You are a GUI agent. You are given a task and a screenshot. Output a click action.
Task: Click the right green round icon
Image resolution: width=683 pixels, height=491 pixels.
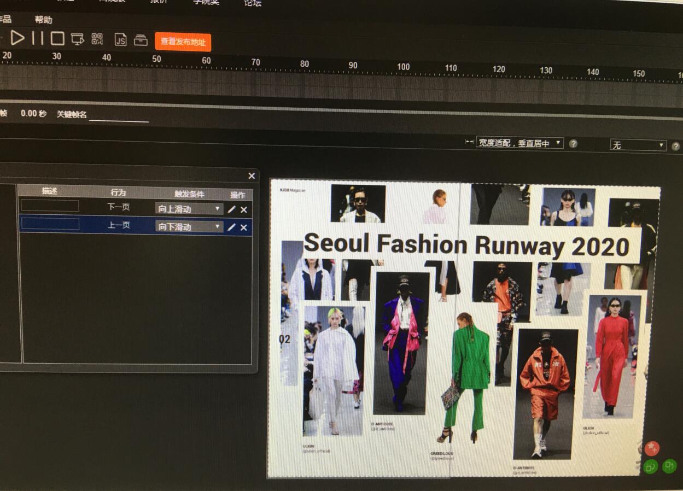[x=669, y=466]
